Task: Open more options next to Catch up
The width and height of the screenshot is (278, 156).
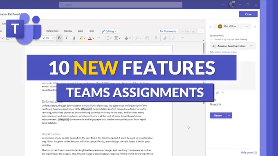Action: pos(201,31)
